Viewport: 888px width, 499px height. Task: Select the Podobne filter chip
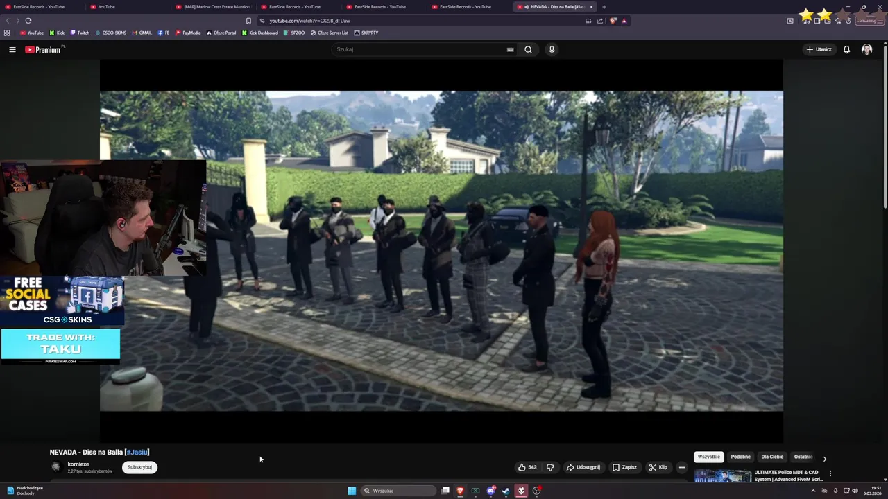pos(740,457)
